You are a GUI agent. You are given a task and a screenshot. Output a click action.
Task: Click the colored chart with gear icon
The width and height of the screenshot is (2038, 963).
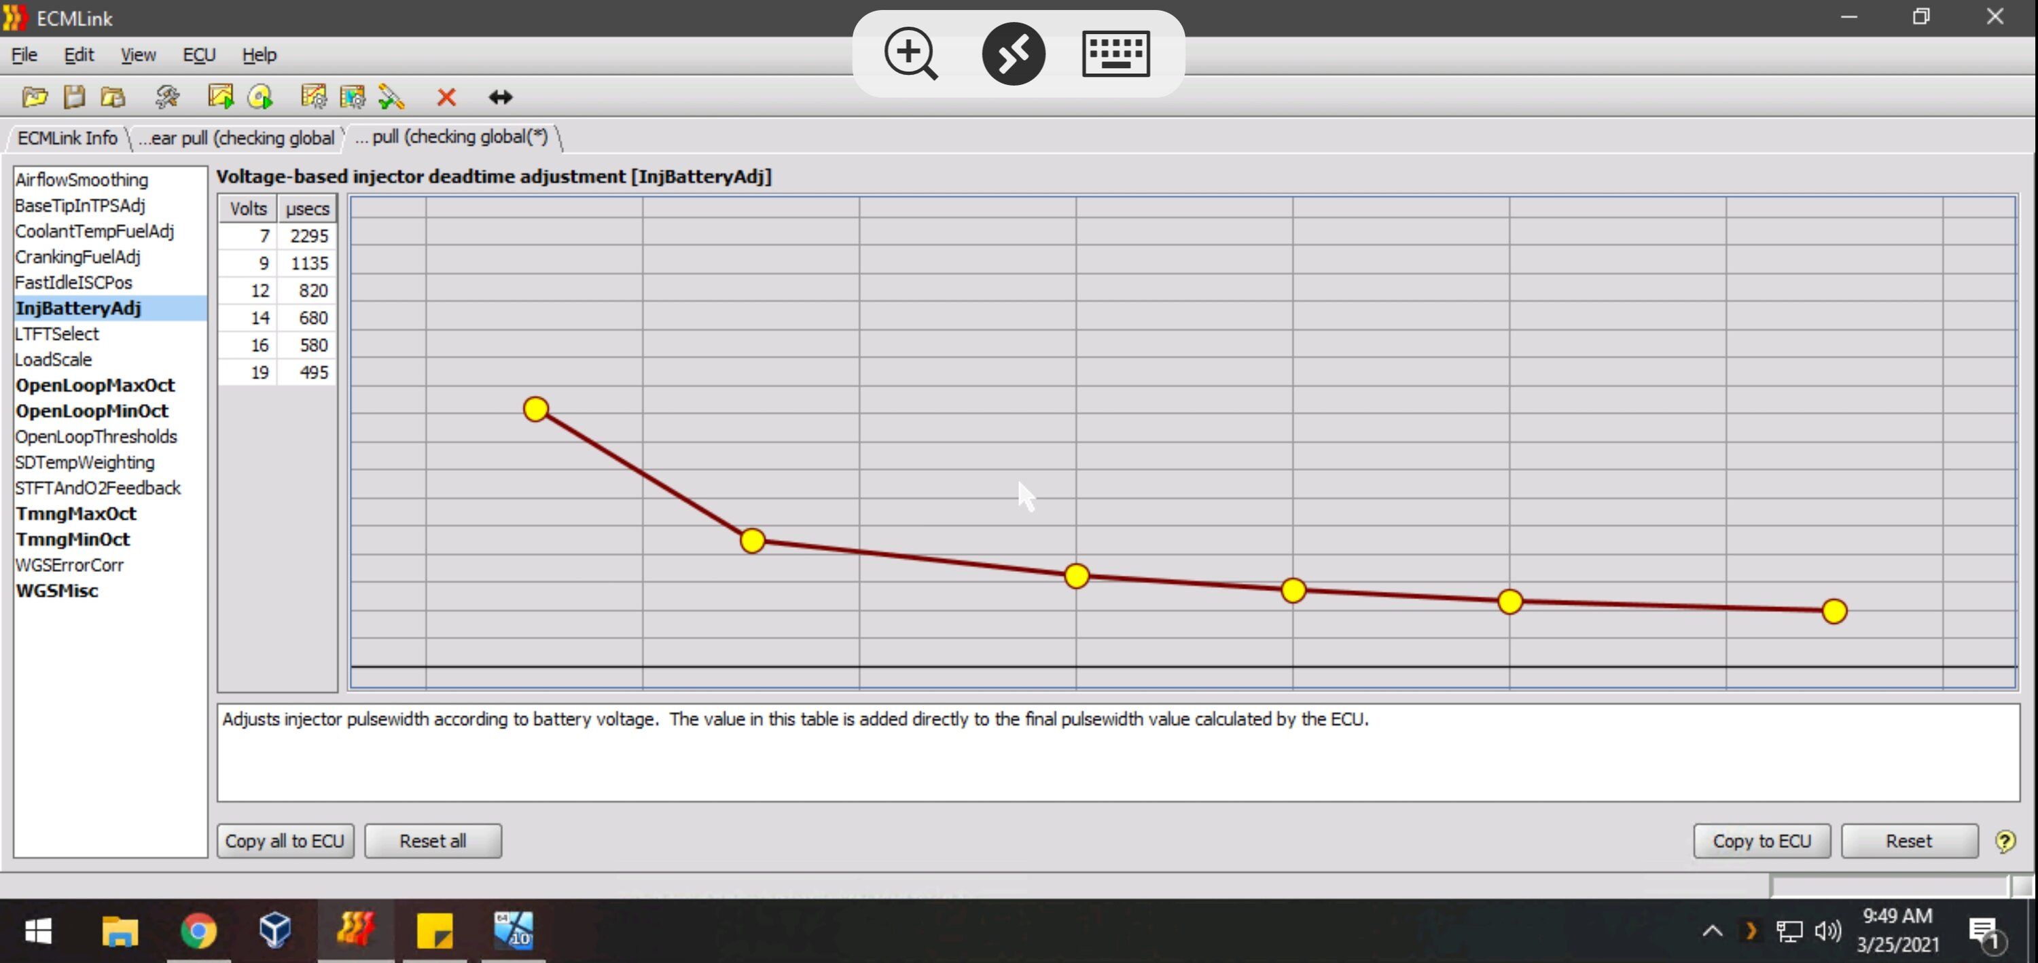[352, 97]
